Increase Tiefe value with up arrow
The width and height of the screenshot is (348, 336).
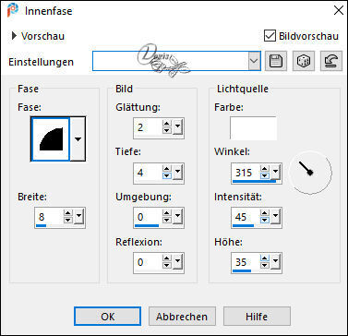tap(167, 169)
